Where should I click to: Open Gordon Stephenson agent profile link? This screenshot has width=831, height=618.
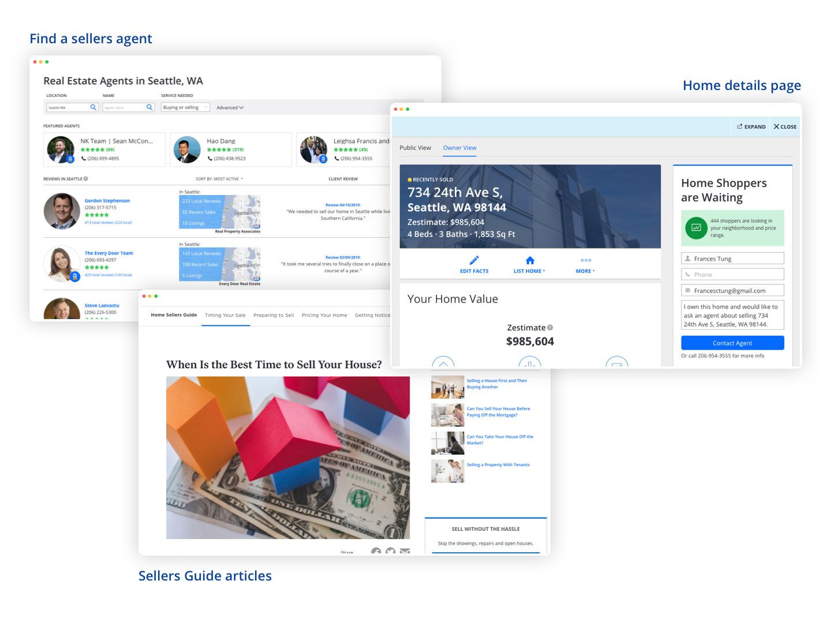coord(107,201)
